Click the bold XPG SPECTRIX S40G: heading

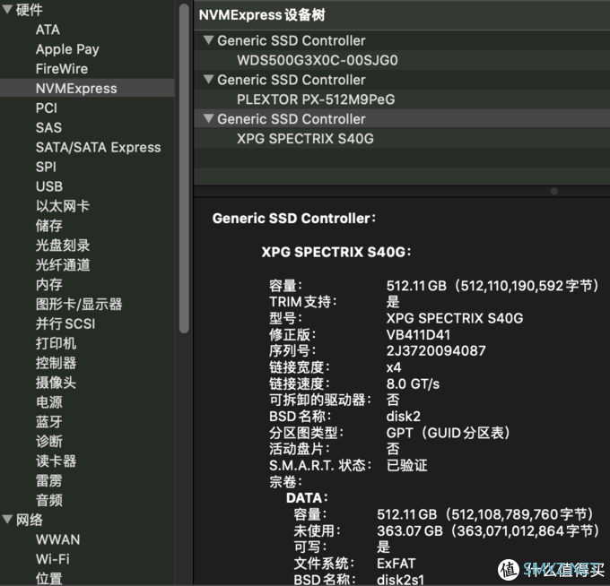tap(336, 252)
